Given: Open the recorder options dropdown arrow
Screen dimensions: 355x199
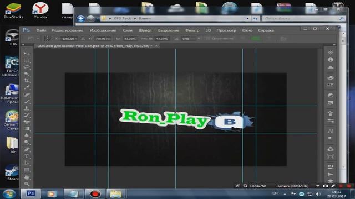Looking at the screenshot, I should tap(318, 186).
